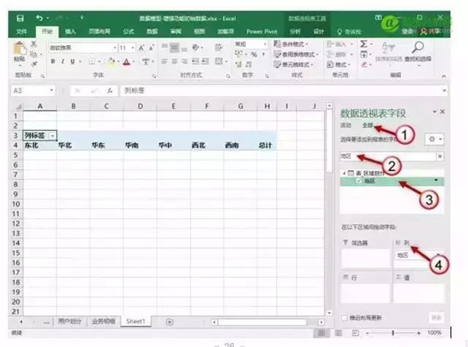
Task: Click the Share button
Action: (431, 31)
